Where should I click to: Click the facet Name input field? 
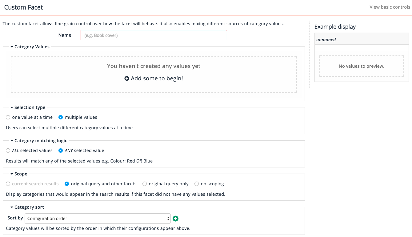pyautogui.click(x=154, y=35)
